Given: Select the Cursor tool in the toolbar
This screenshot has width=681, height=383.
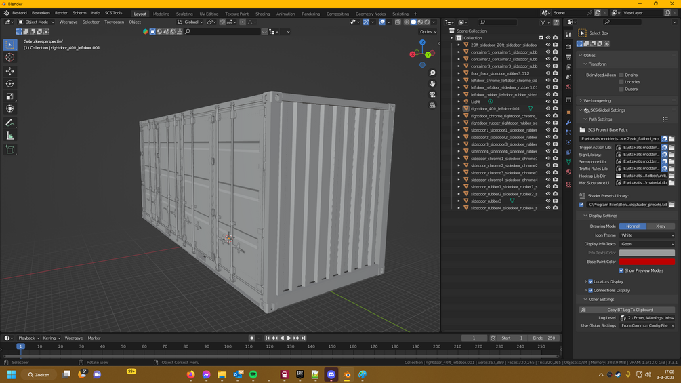Looking at the screenshot, I should coord(10,58).
